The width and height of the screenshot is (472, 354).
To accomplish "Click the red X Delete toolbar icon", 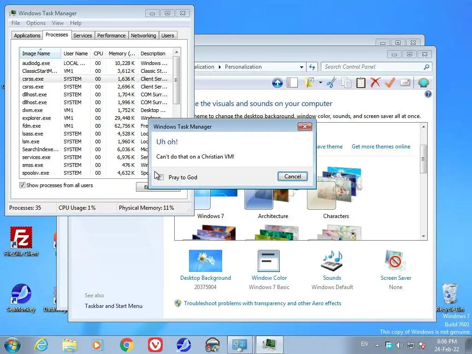I will (375, 82).
